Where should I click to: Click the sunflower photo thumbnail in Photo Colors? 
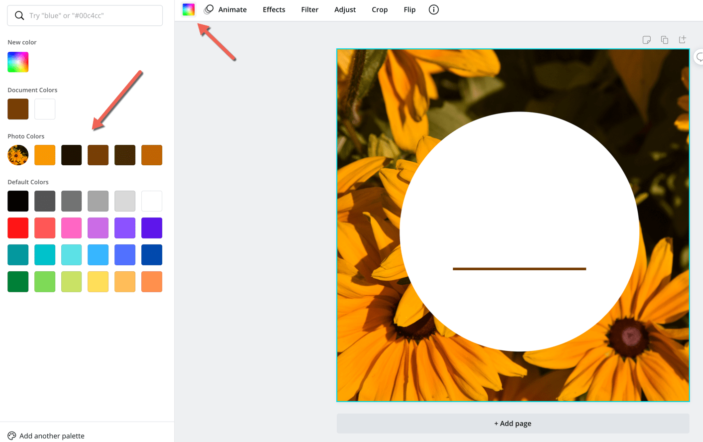(18, 155)
